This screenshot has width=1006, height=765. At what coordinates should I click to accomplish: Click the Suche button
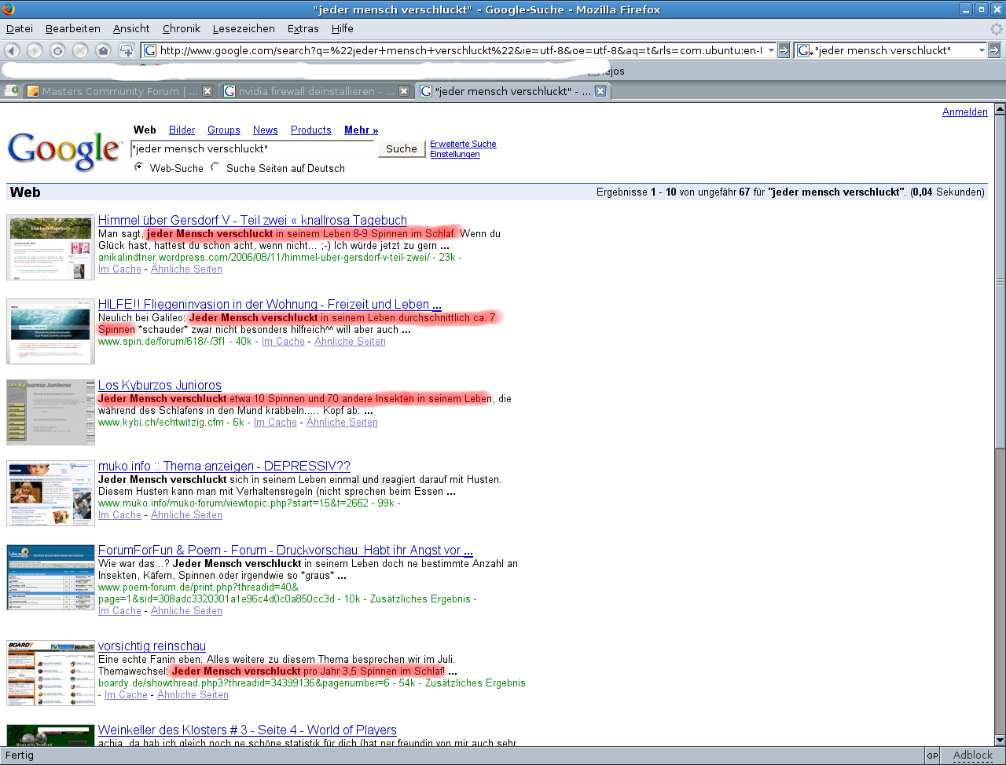point(402,148)
